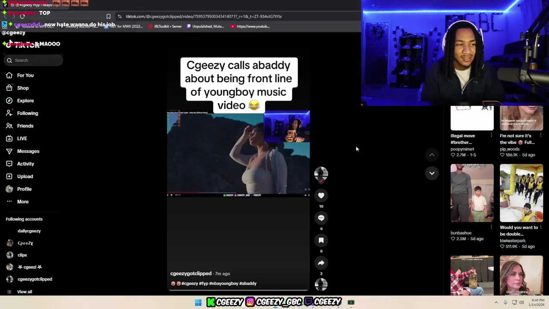The width and height of the screenshot is (549, 309).
Task: Open clips following account
Action: pyautogui.click(x=22, y=255)
